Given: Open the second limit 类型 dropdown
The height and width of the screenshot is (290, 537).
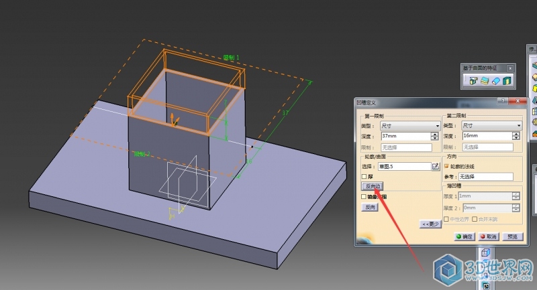Looking at the screenshot, I should (x=492, y=126).
